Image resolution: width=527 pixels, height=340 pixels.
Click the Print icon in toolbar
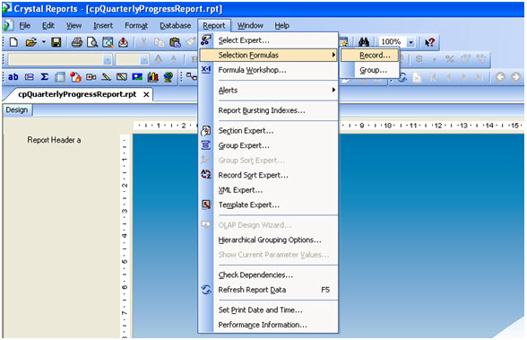[77, 42]
